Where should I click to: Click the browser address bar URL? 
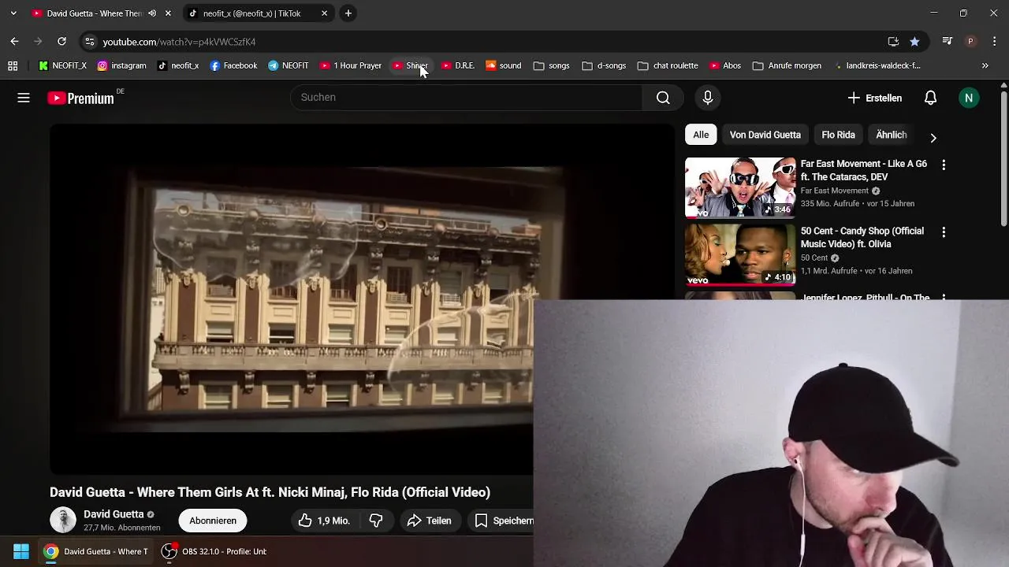pos(179,42)
